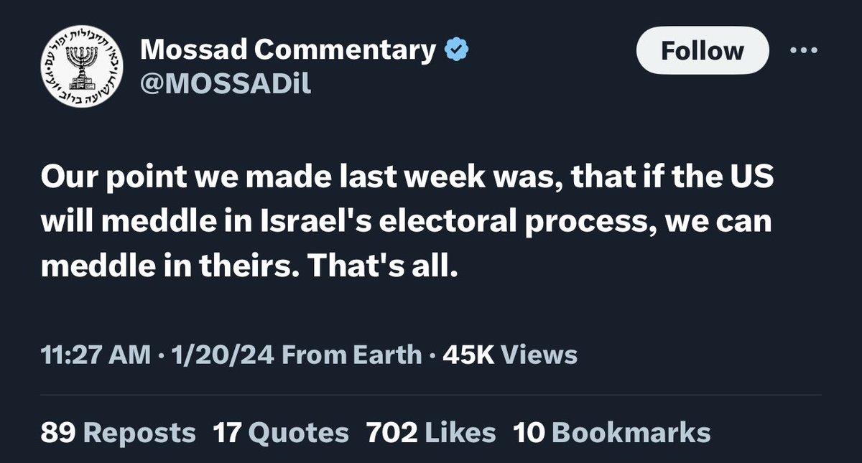Image resolution: width=862 pixels, height=463 pixels.
Task: Show the 17 Quotes list
Action: (x=281, y=432)
